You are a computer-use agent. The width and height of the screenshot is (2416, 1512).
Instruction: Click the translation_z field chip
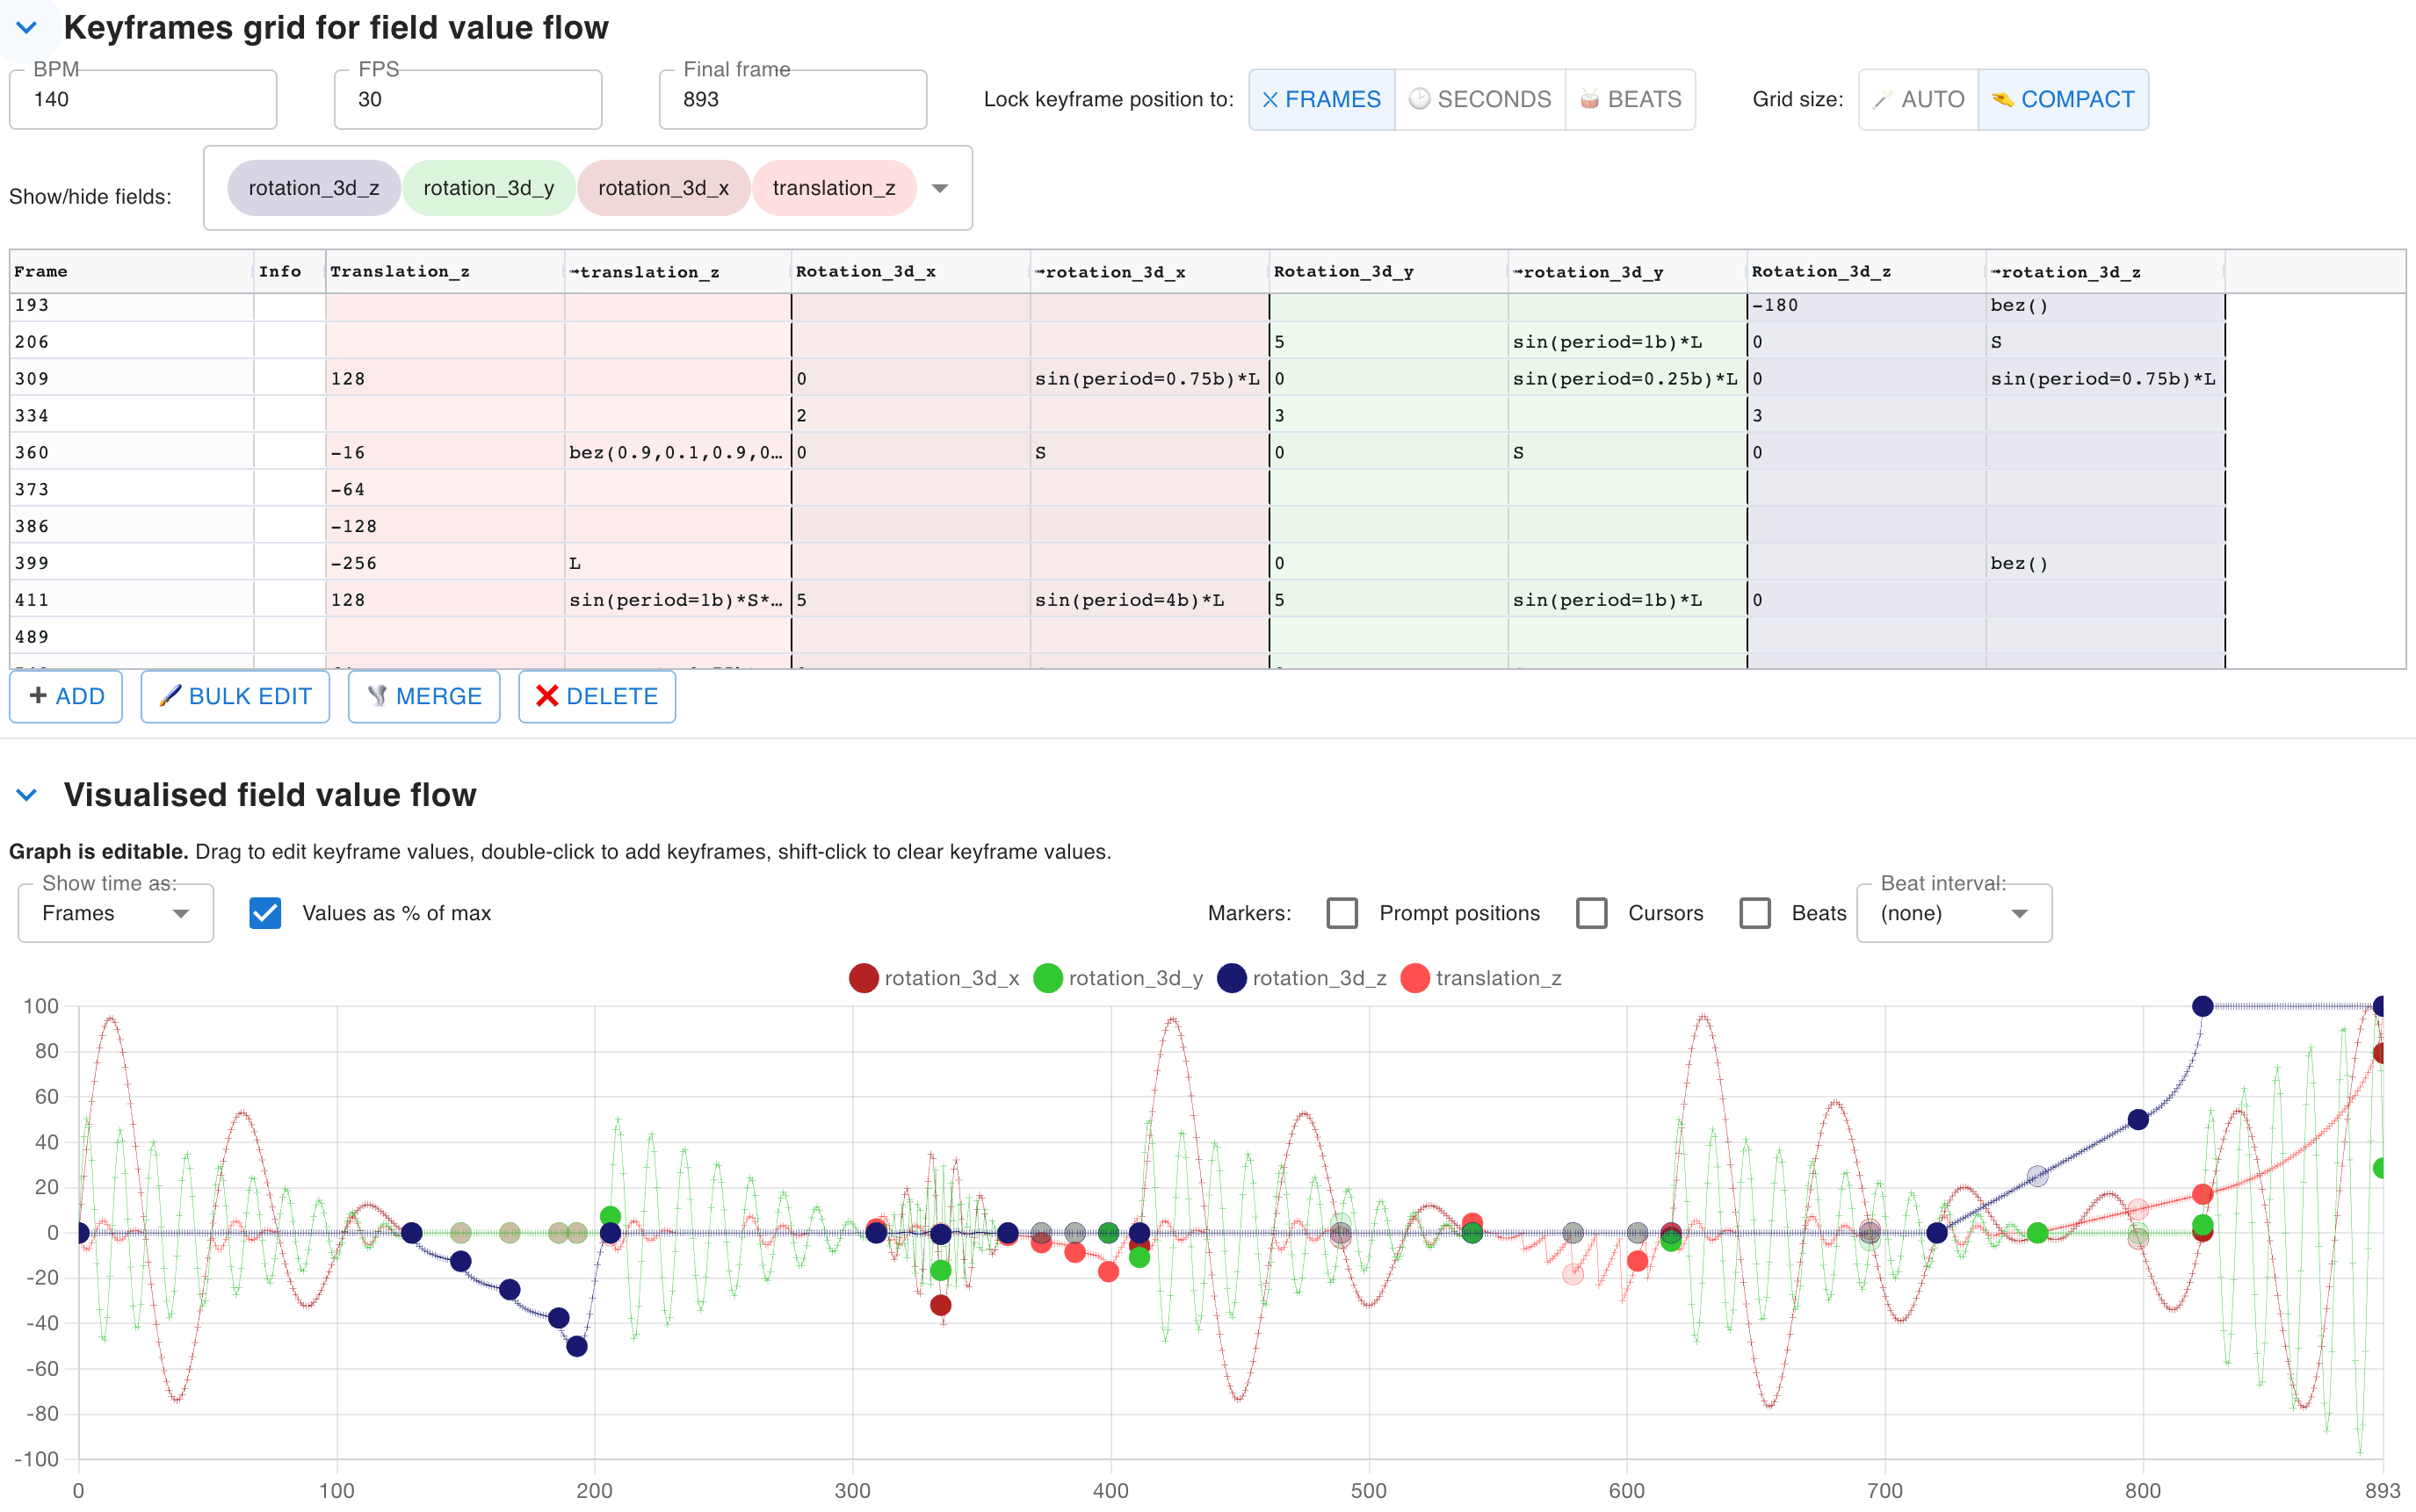click(835, 188)
